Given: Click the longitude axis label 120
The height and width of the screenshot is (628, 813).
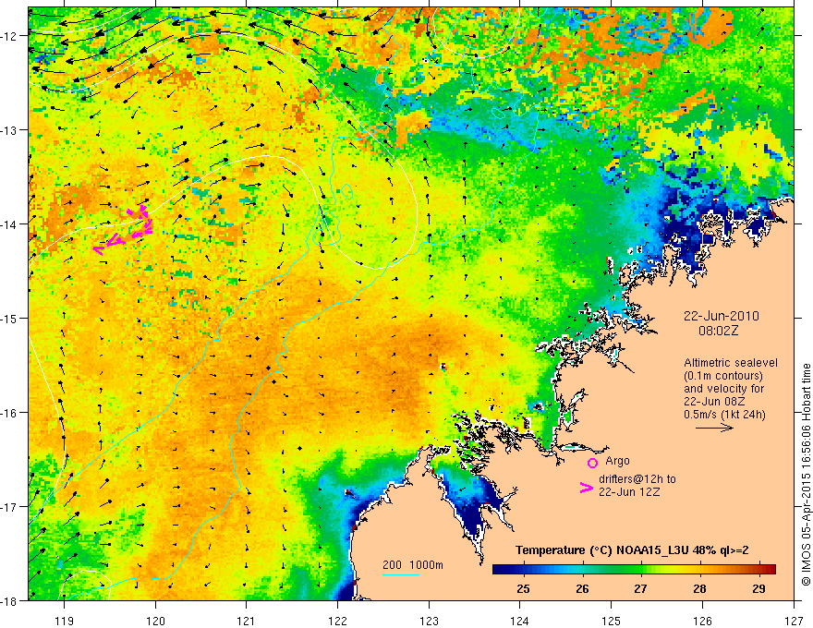Looking at the screenshot, I should coord(155,621).
